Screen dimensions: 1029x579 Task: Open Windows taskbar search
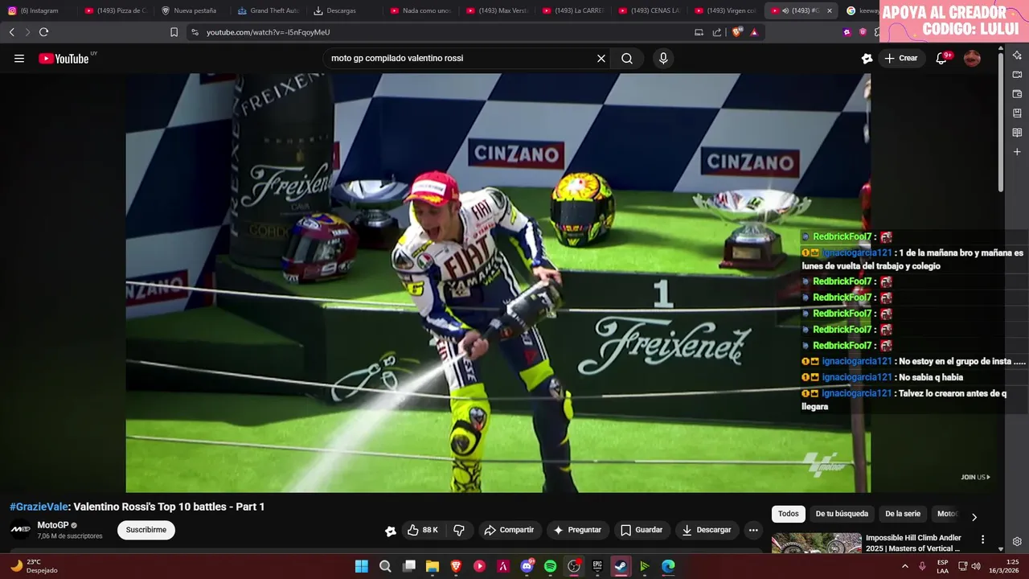(385, 566)
